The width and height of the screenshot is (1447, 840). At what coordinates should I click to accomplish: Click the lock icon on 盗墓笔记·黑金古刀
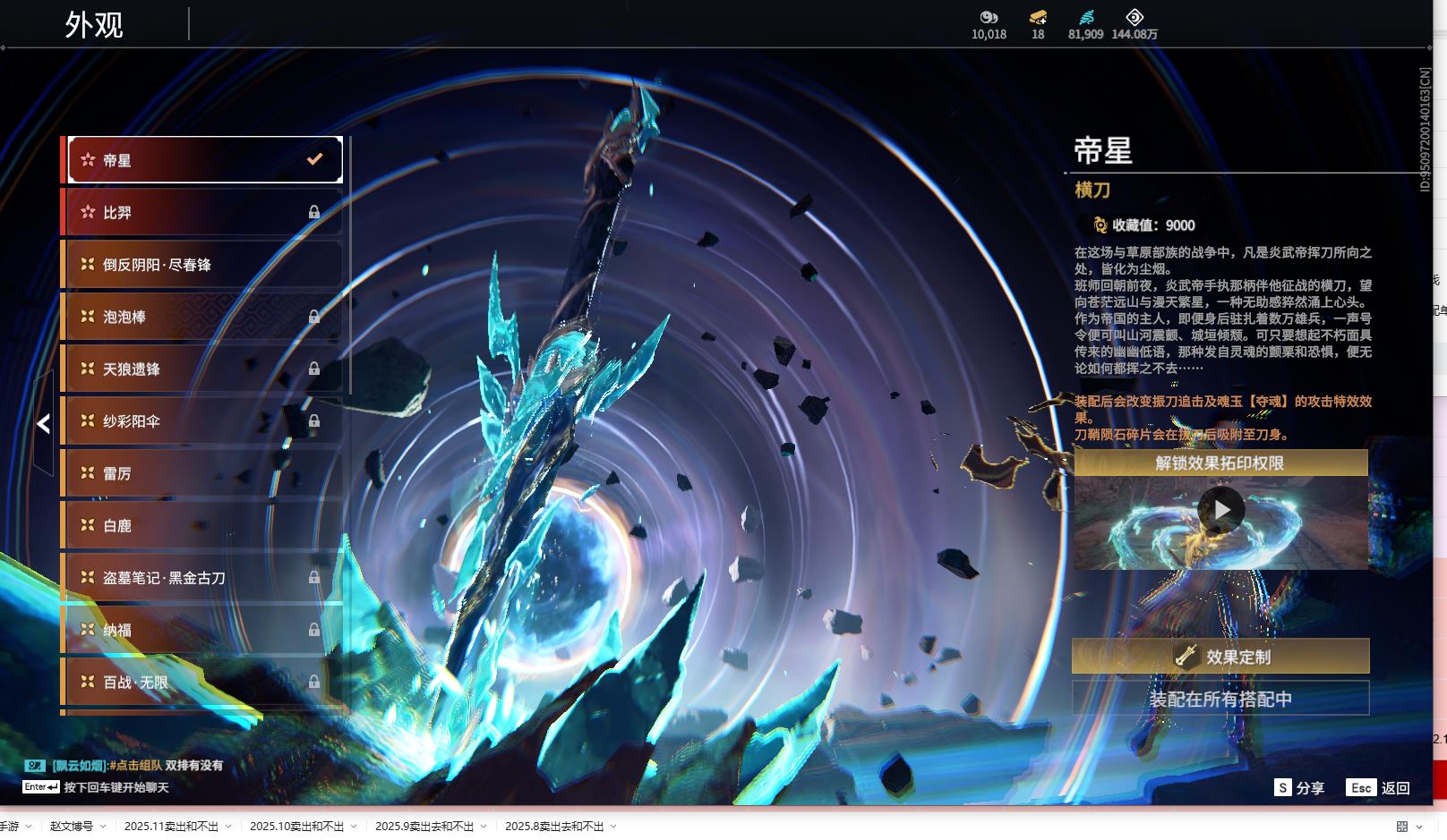(314, 578)
